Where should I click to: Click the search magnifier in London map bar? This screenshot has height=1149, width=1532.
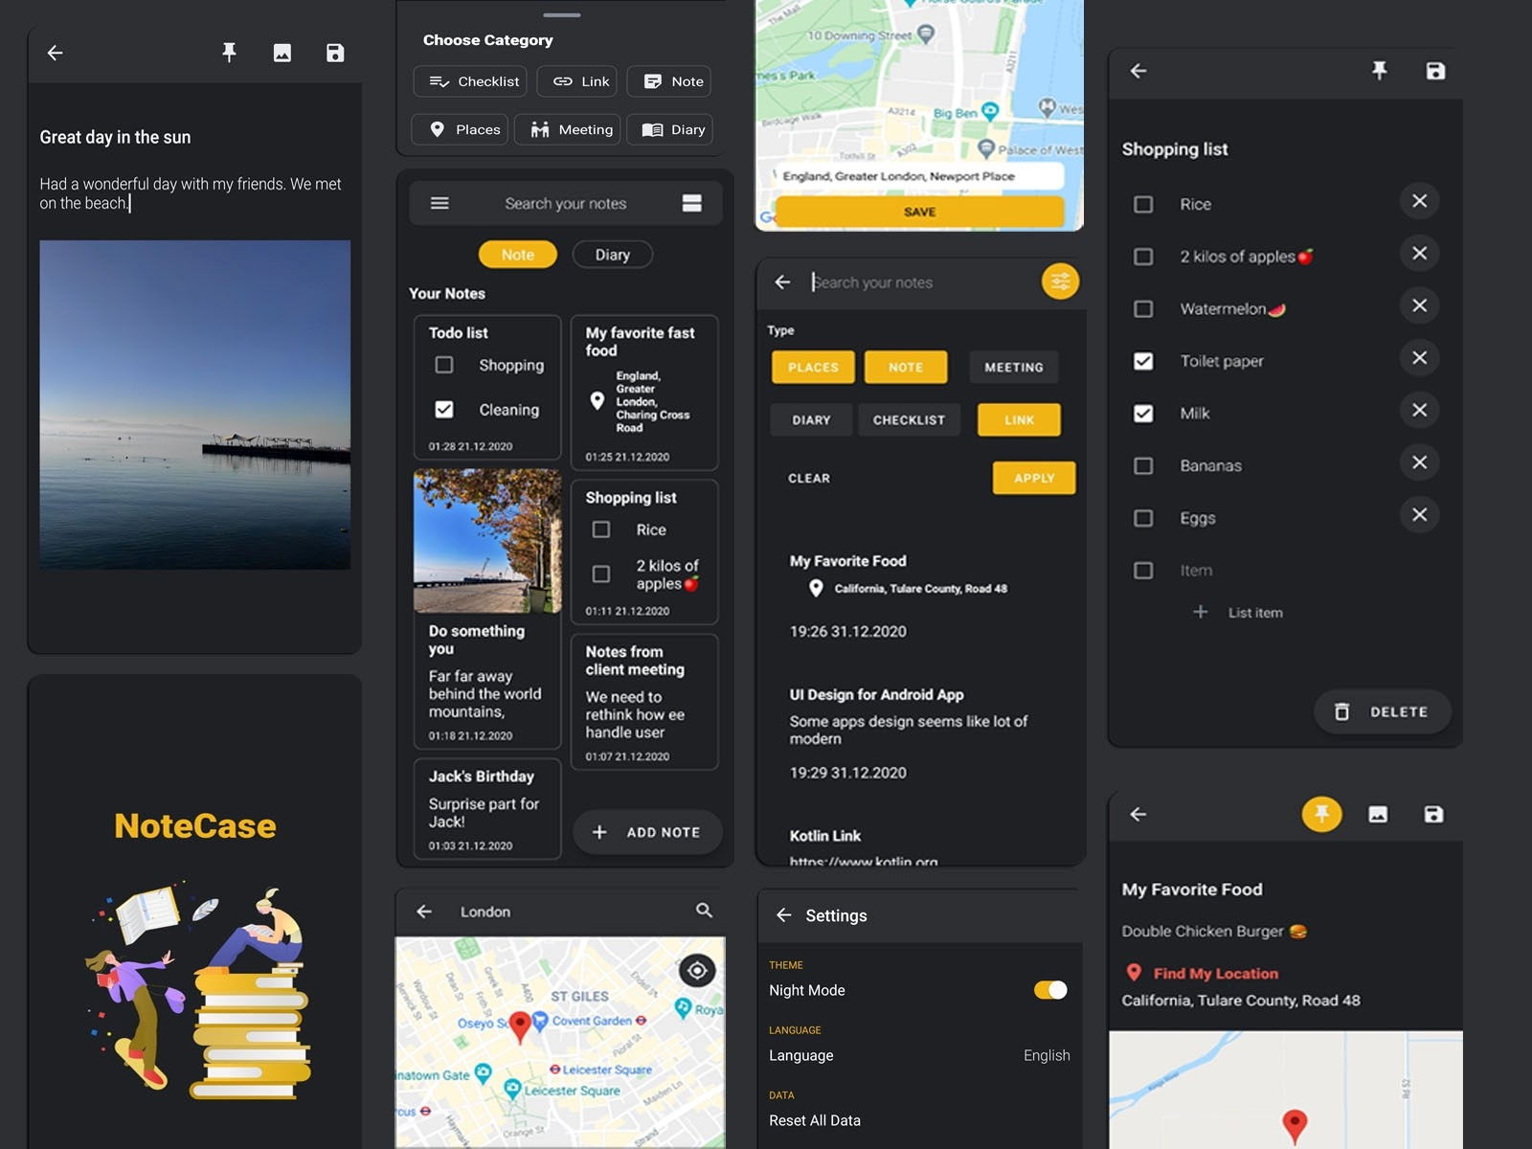(x=704, y=911)
